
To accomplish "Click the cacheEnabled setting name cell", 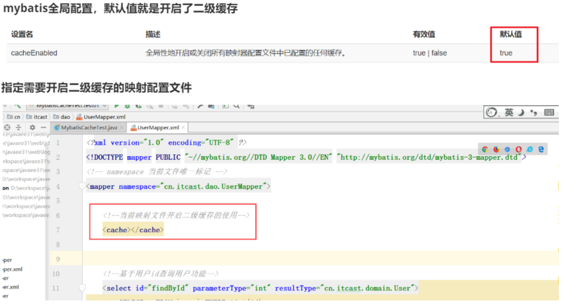I will pos(34,53).
